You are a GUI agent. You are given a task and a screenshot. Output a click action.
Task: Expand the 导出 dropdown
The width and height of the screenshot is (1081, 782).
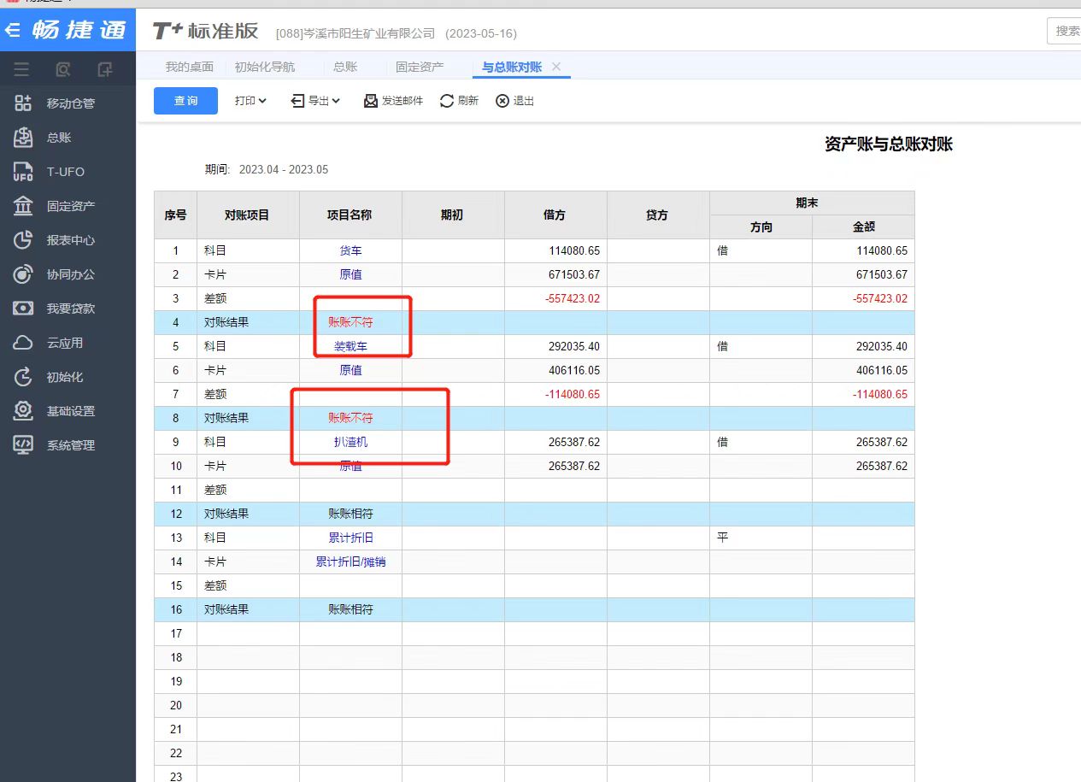(x=316, y=101)
